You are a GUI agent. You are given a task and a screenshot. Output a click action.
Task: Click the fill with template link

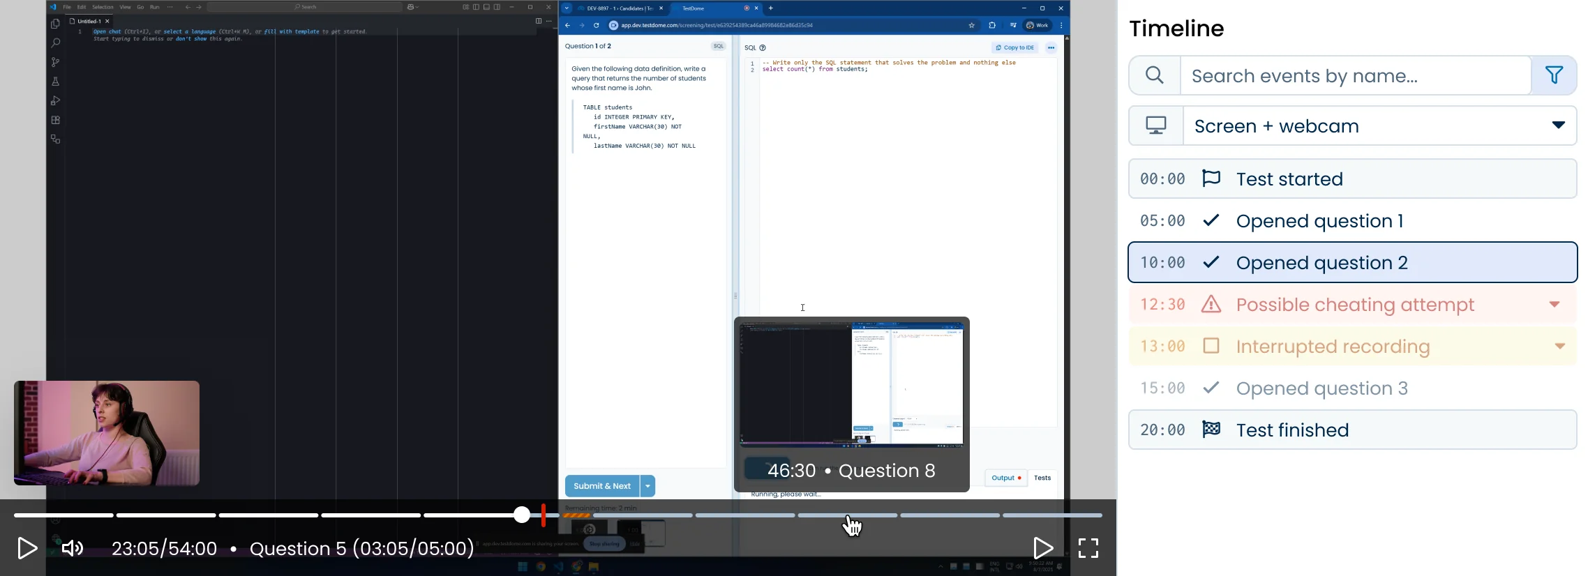point(292,31)
